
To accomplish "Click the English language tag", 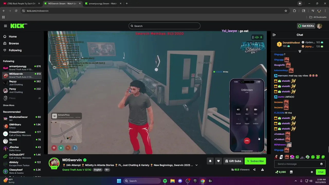I will pos(97,170).
